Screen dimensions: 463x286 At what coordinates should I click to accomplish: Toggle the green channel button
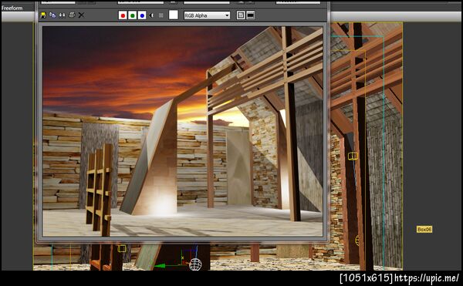(132, 15)
